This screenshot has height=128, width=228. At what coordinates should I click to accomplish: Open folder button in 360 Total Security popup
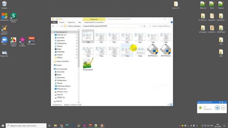tap(217, 108)
